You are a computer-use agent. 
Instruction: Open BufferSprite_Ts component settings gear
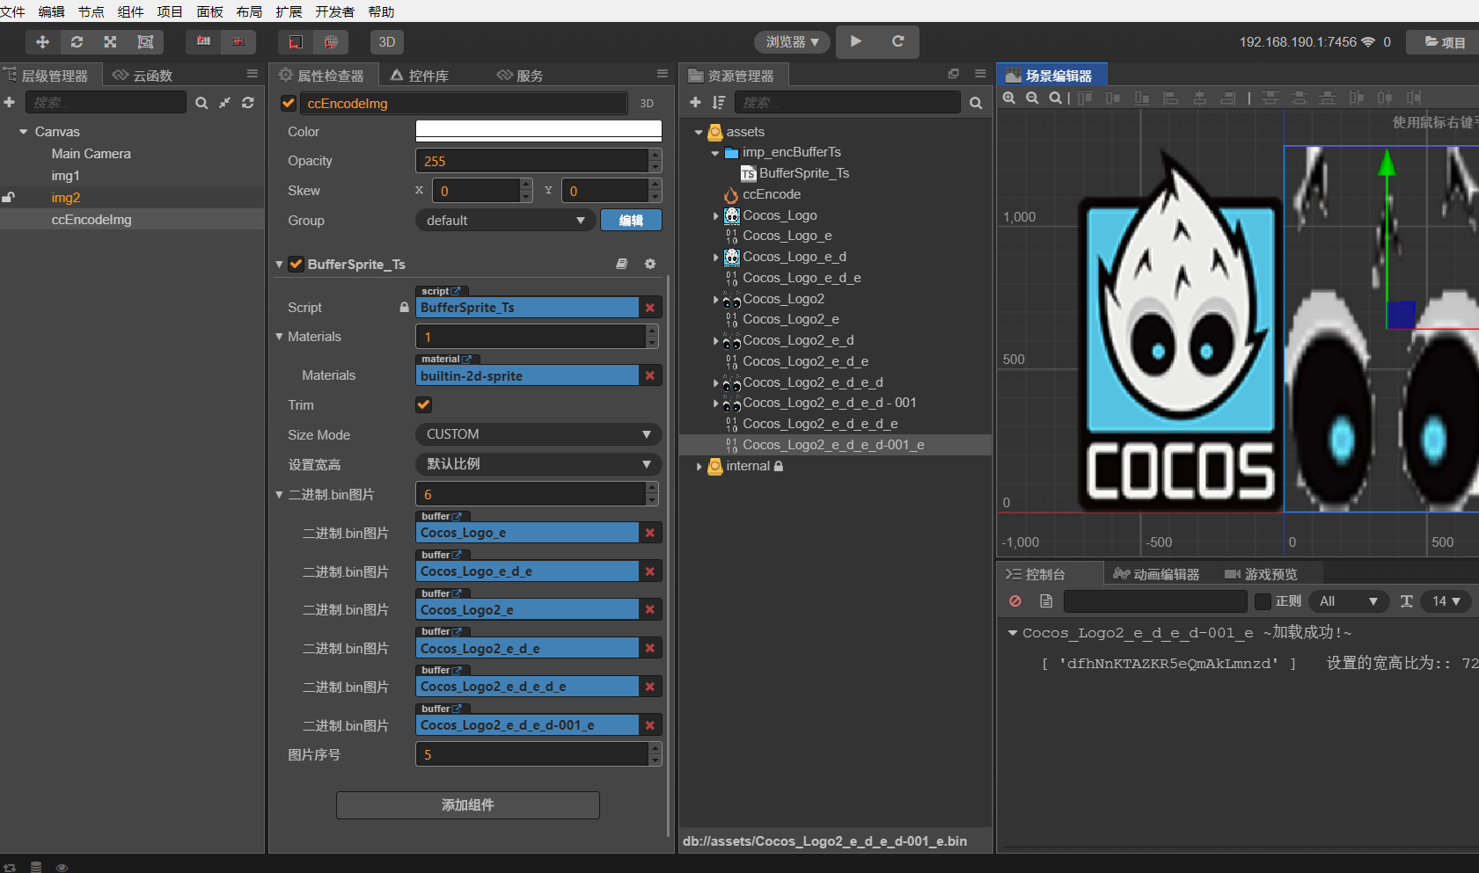click(650, 264)
